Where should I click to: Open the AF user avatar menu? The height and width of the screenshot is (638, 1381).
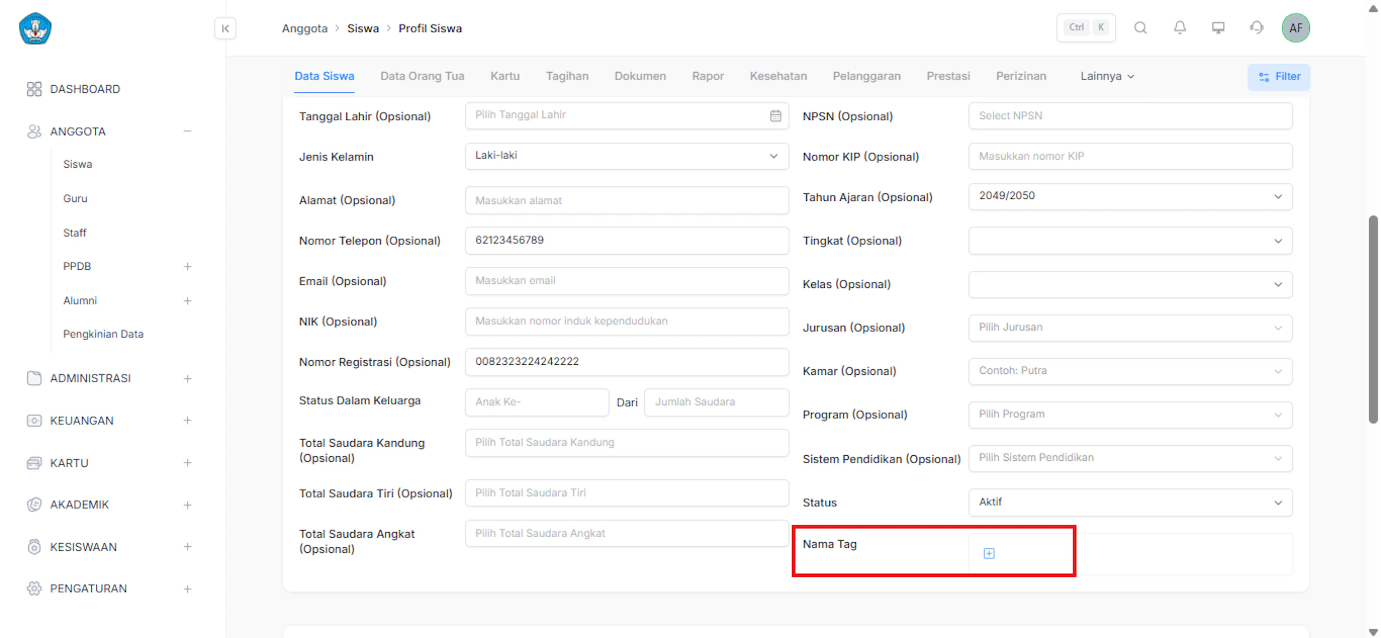tap(1296, 28)
